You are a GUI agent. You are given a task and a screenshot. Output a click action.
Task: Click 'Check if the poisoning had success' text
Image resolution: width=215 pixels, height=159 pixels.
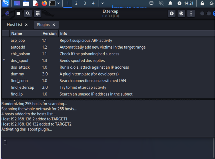click(89, 54)
